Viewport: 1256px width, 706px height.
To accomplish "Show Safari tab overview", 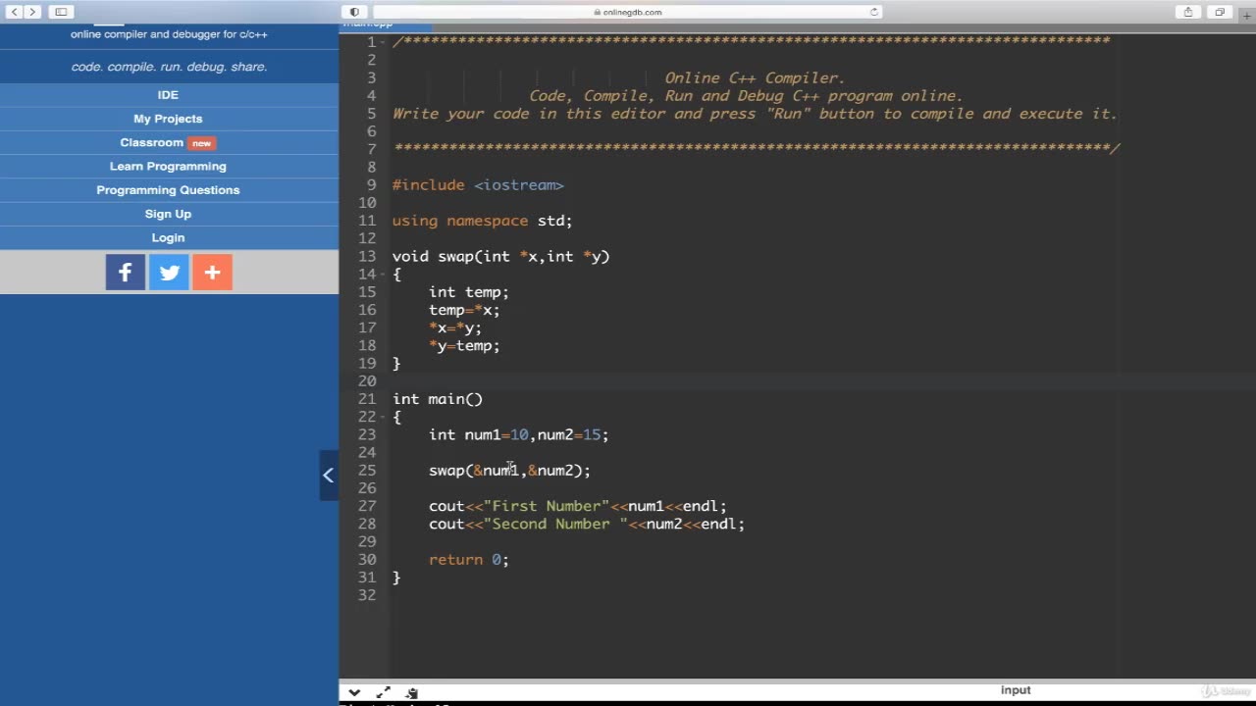I will click(x=1220, y=12).
